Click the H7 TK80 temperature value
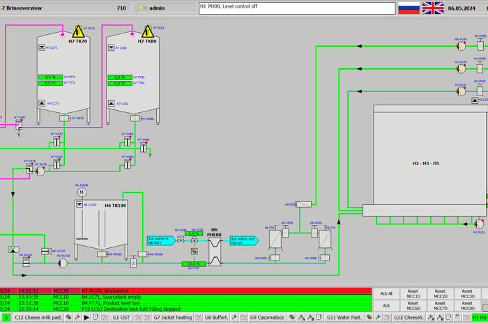The image size is (488, 324). pyautogui.click(x=120, y=84)
